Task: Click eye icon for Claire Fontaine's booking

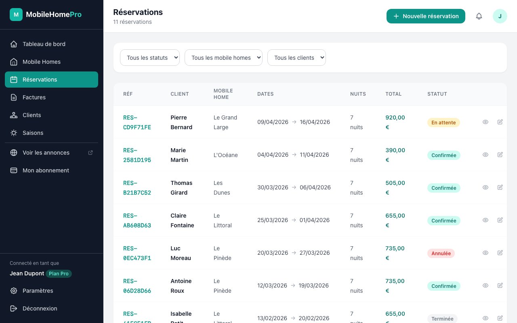Action: pos(485,220)
